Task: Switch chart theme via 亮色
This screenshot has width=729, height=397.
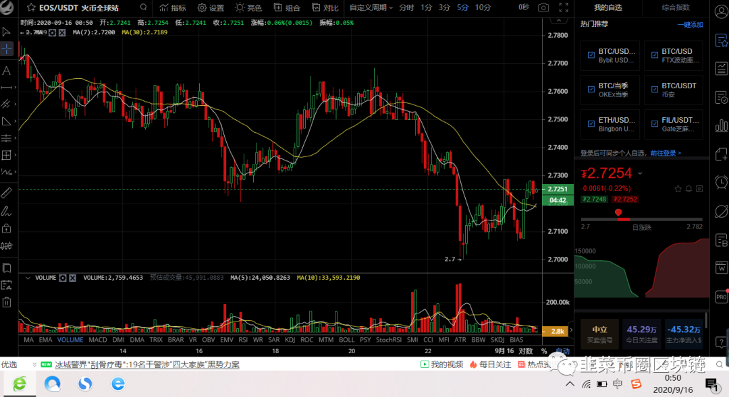Action: point(248,7)
